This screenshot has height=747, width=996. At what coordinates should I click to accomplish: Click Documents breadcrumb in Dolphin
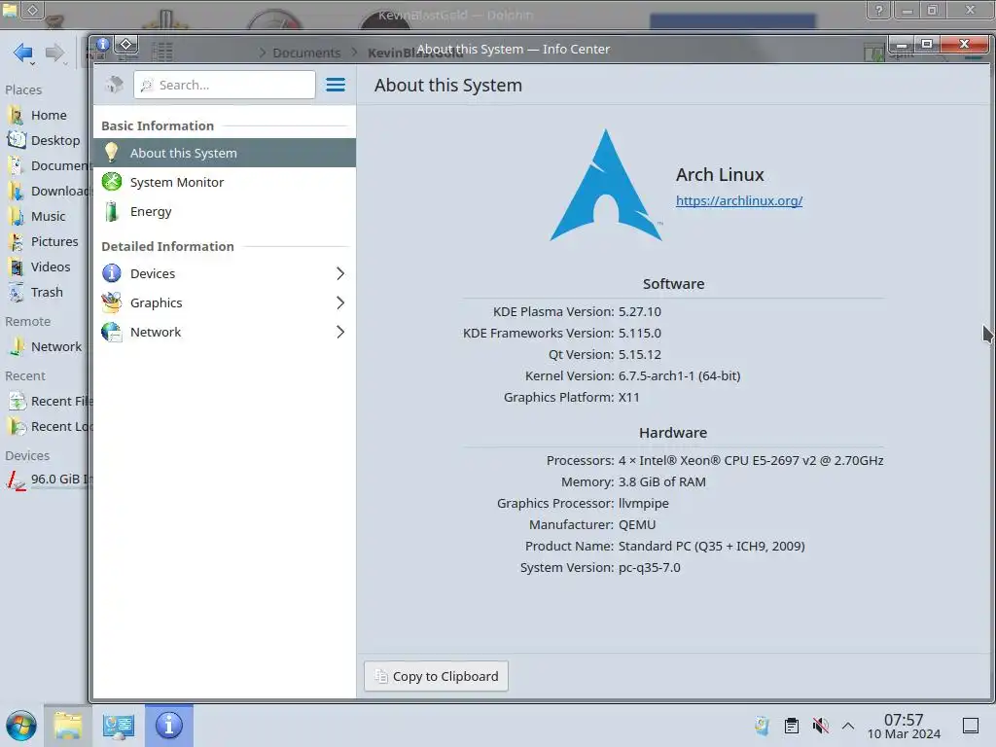tap(306, 53)
